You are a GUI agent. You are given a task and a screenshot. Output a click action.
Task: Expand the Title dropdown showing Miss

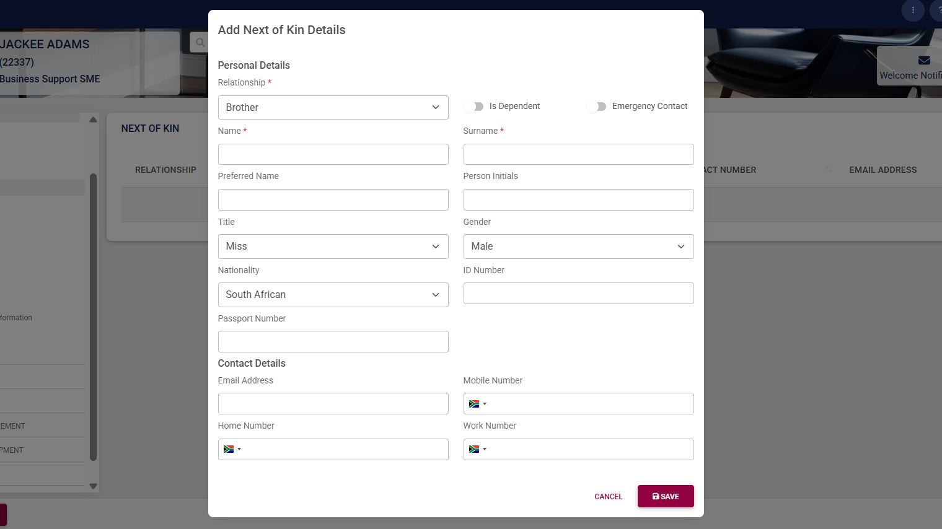pos(333,247)
